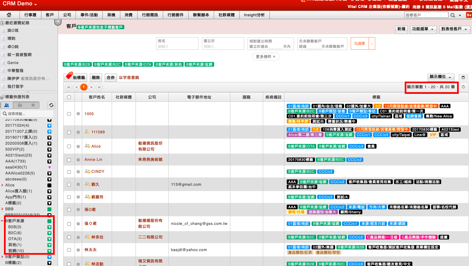Open the gear menu for Annie Lin
472x266 pixels.
click(78, 160)
